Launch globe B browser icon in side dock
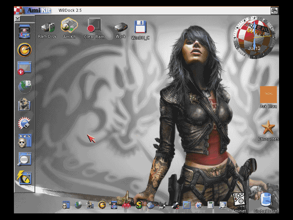Image resolution: width=293 pixels, height=220 pixels. (25, 87)
